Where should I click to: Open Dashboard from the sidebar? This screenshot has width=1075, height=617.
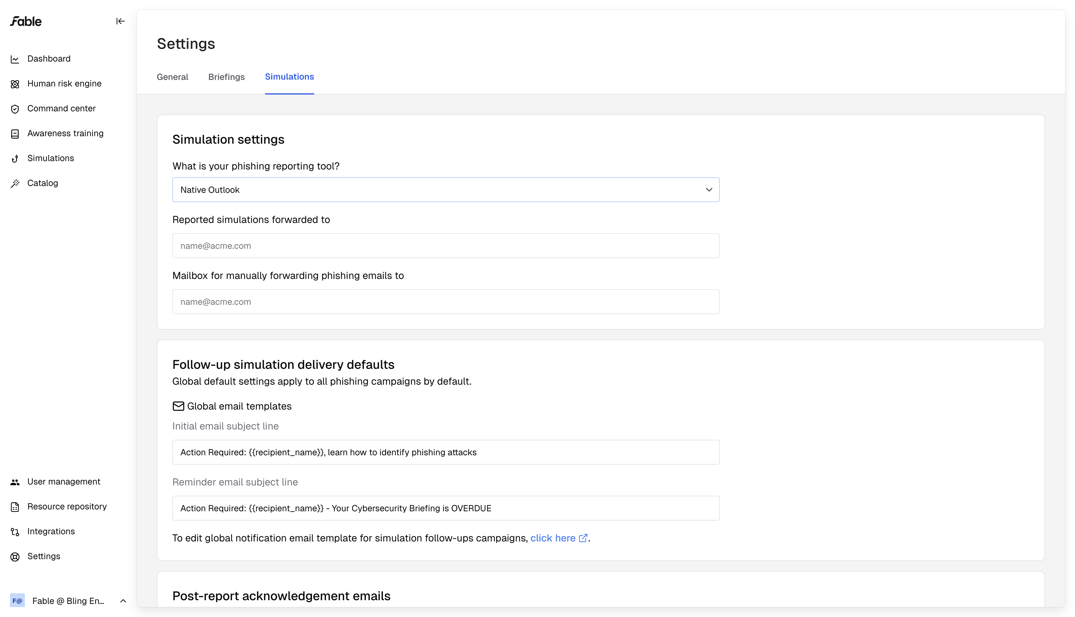pos(49,59)
